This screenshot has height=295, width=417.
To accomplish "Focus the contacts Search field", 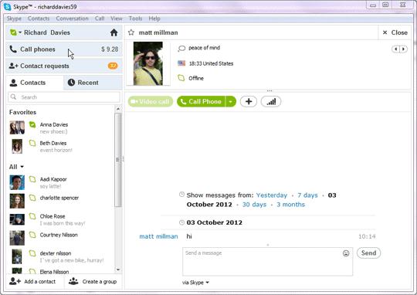I will tap(64, 97).
